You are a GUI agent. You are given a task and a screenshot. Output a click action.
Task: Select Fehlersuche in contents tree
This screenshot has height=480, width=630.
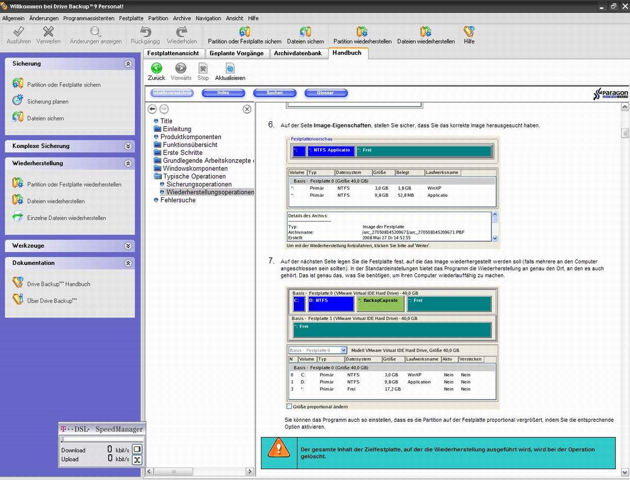178,200
